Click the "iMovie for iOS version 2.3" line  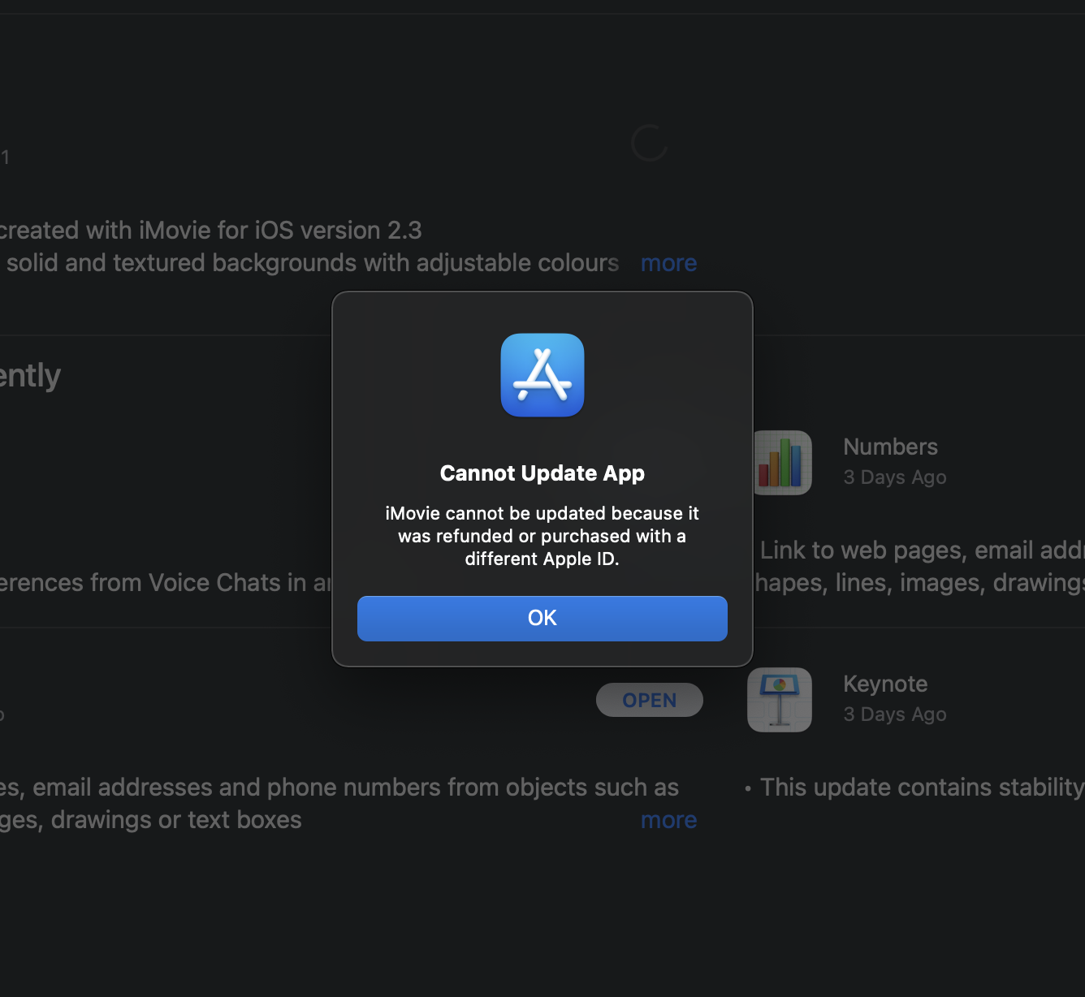click(x=211, y=231)
